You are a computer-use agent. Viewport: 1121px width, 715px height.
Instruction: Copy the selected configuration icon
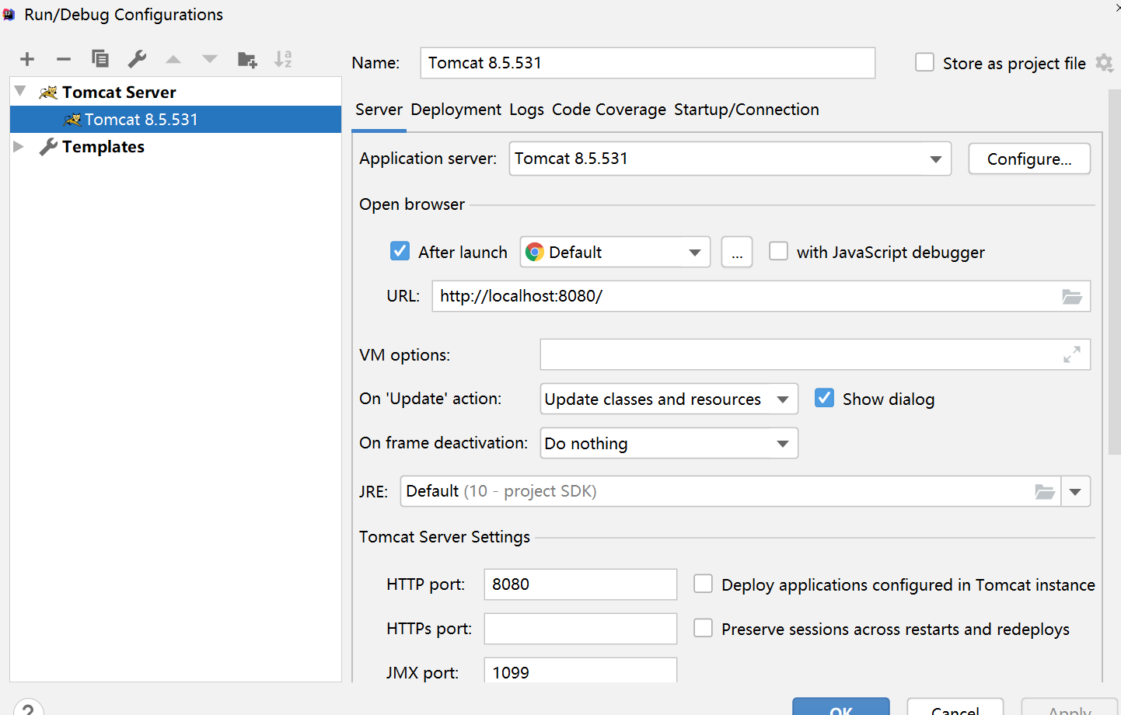click(100, 59)
